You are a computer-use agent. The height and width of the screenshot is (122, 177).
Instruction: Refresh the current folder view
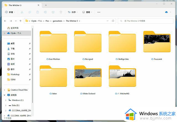click(113, 21)
